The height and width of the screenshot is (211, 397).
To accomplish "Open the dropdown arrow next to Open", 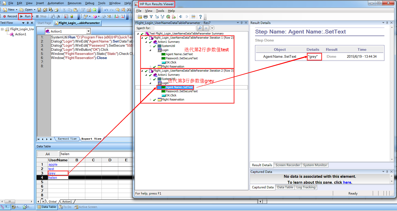I will [x=35, y=10].
